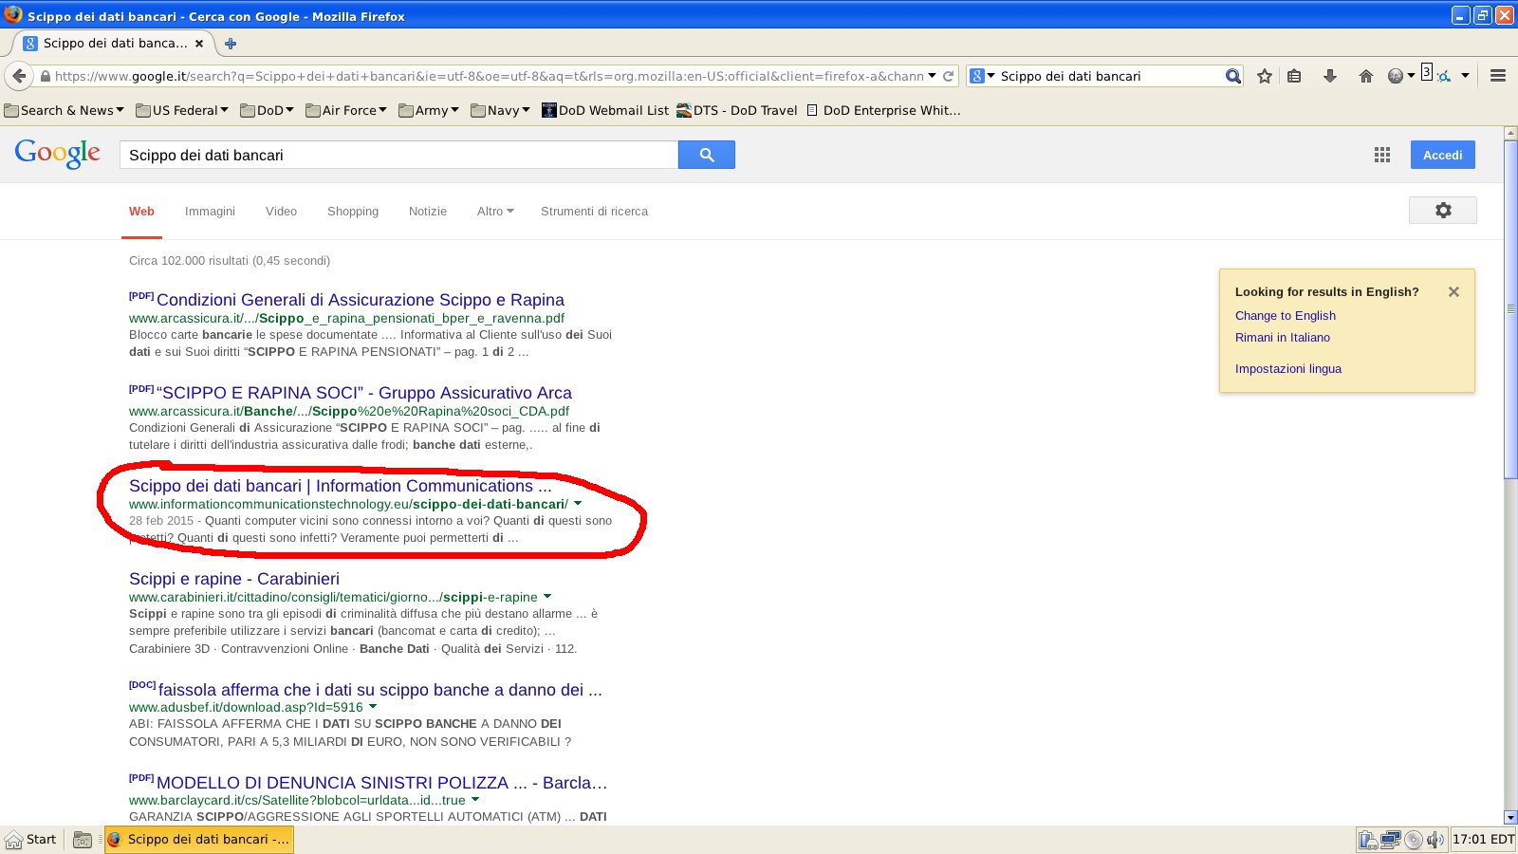Bookmark this page with the star icon
The width and height of the screenshot is (1518, 854).
(1265, 76)
